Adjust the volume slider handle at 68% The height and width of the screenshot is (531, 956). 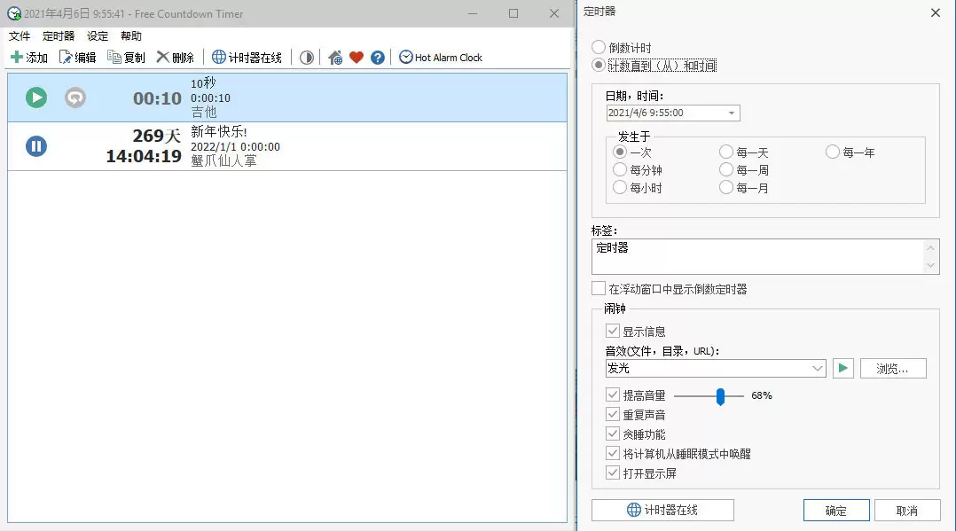[721, 396]
